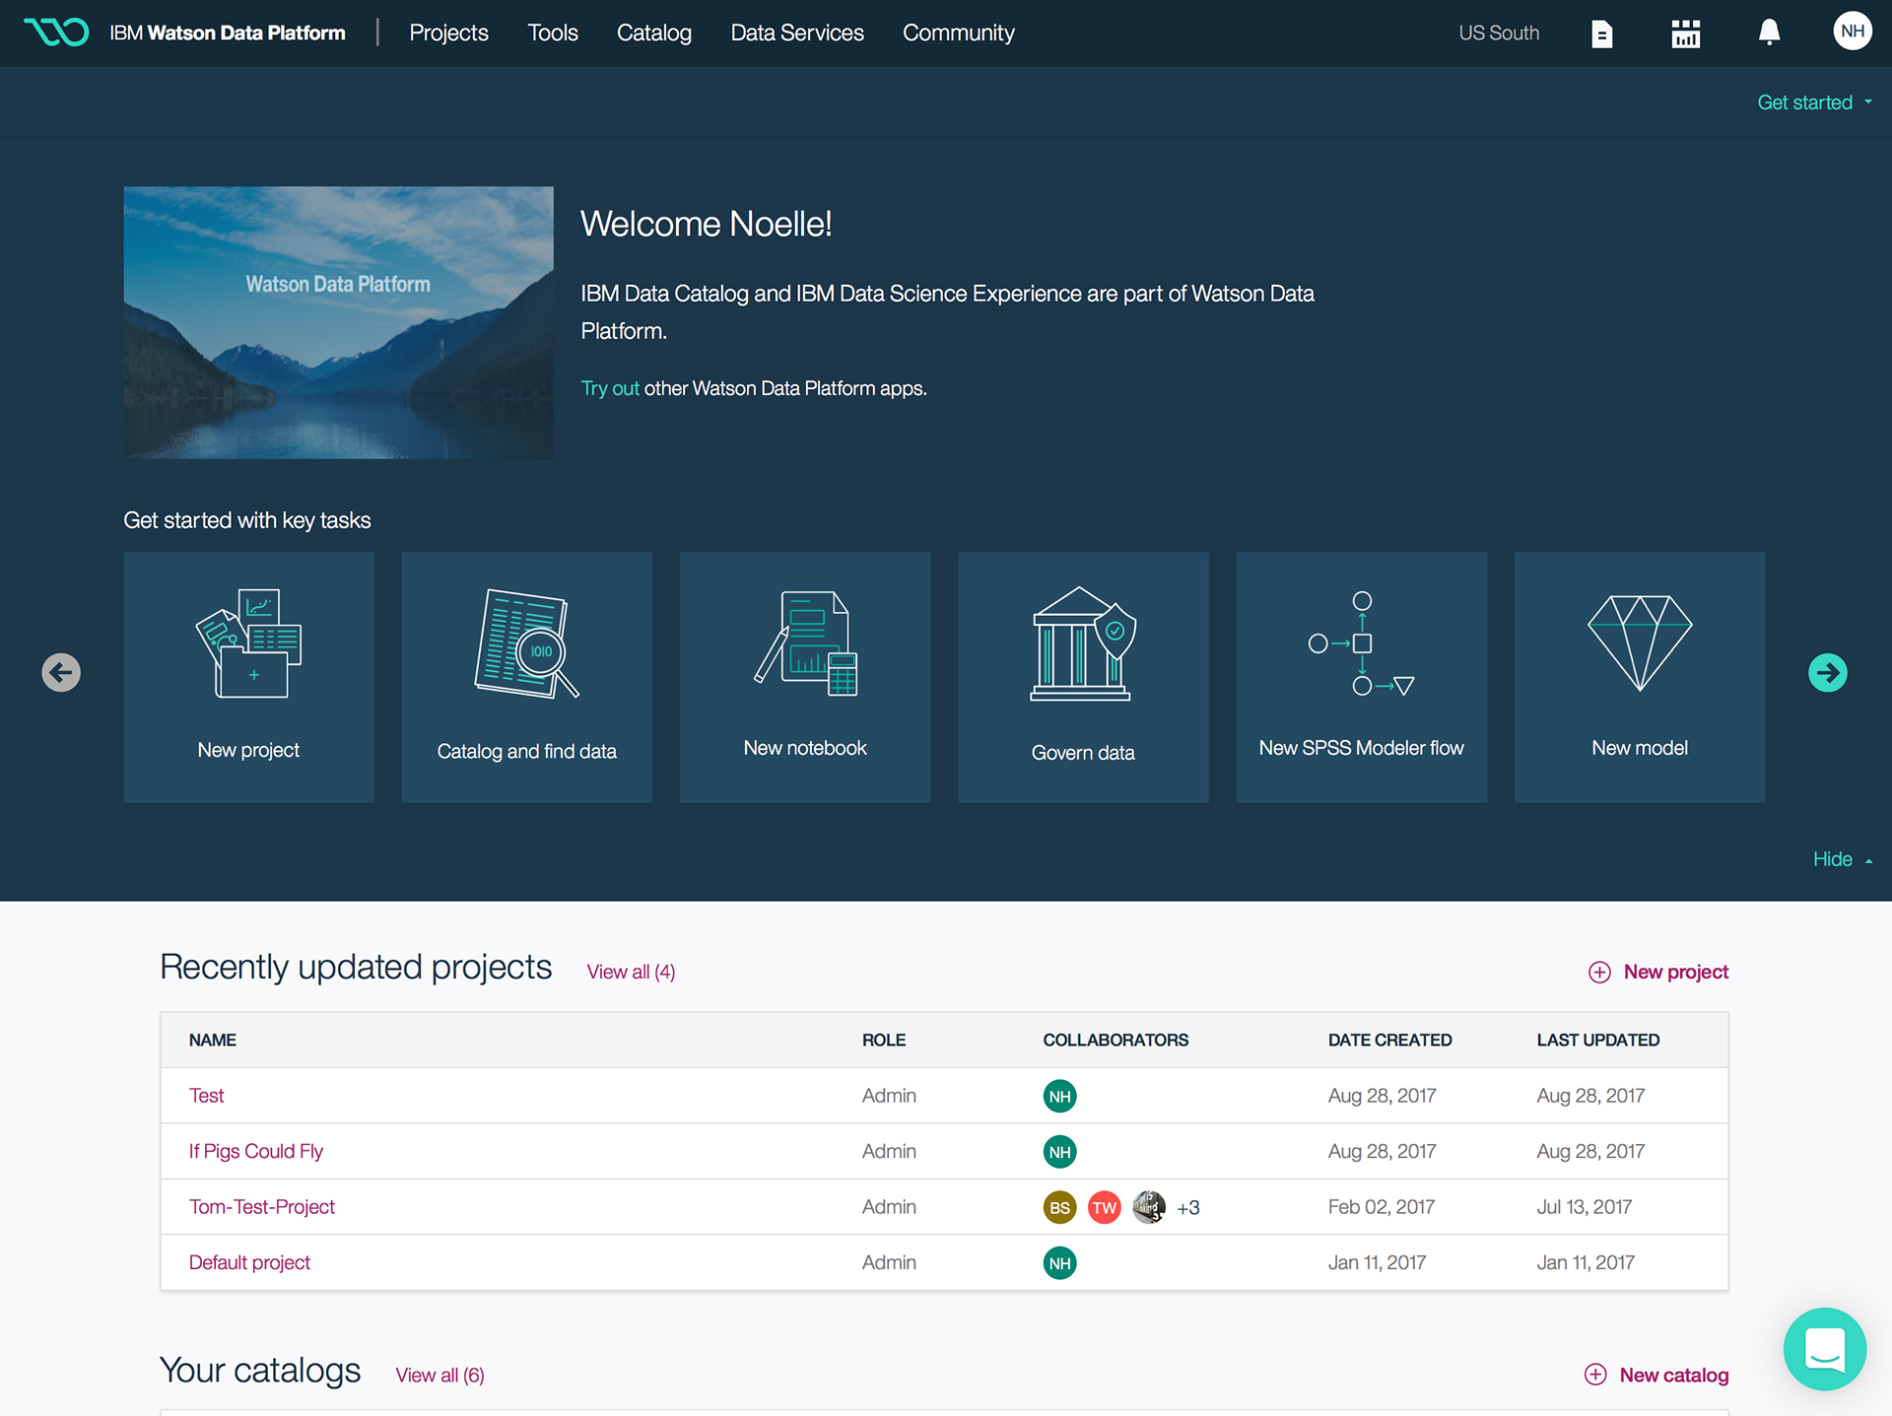Open the Test project
This screenshot has width=1892, height=1416.
tap(207, 1096)
